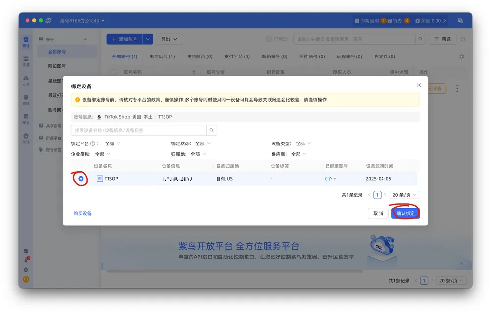Click the 设备 (Devices) sidebar icon
This screenshot has height=313, width=491.
click(26, 61)
